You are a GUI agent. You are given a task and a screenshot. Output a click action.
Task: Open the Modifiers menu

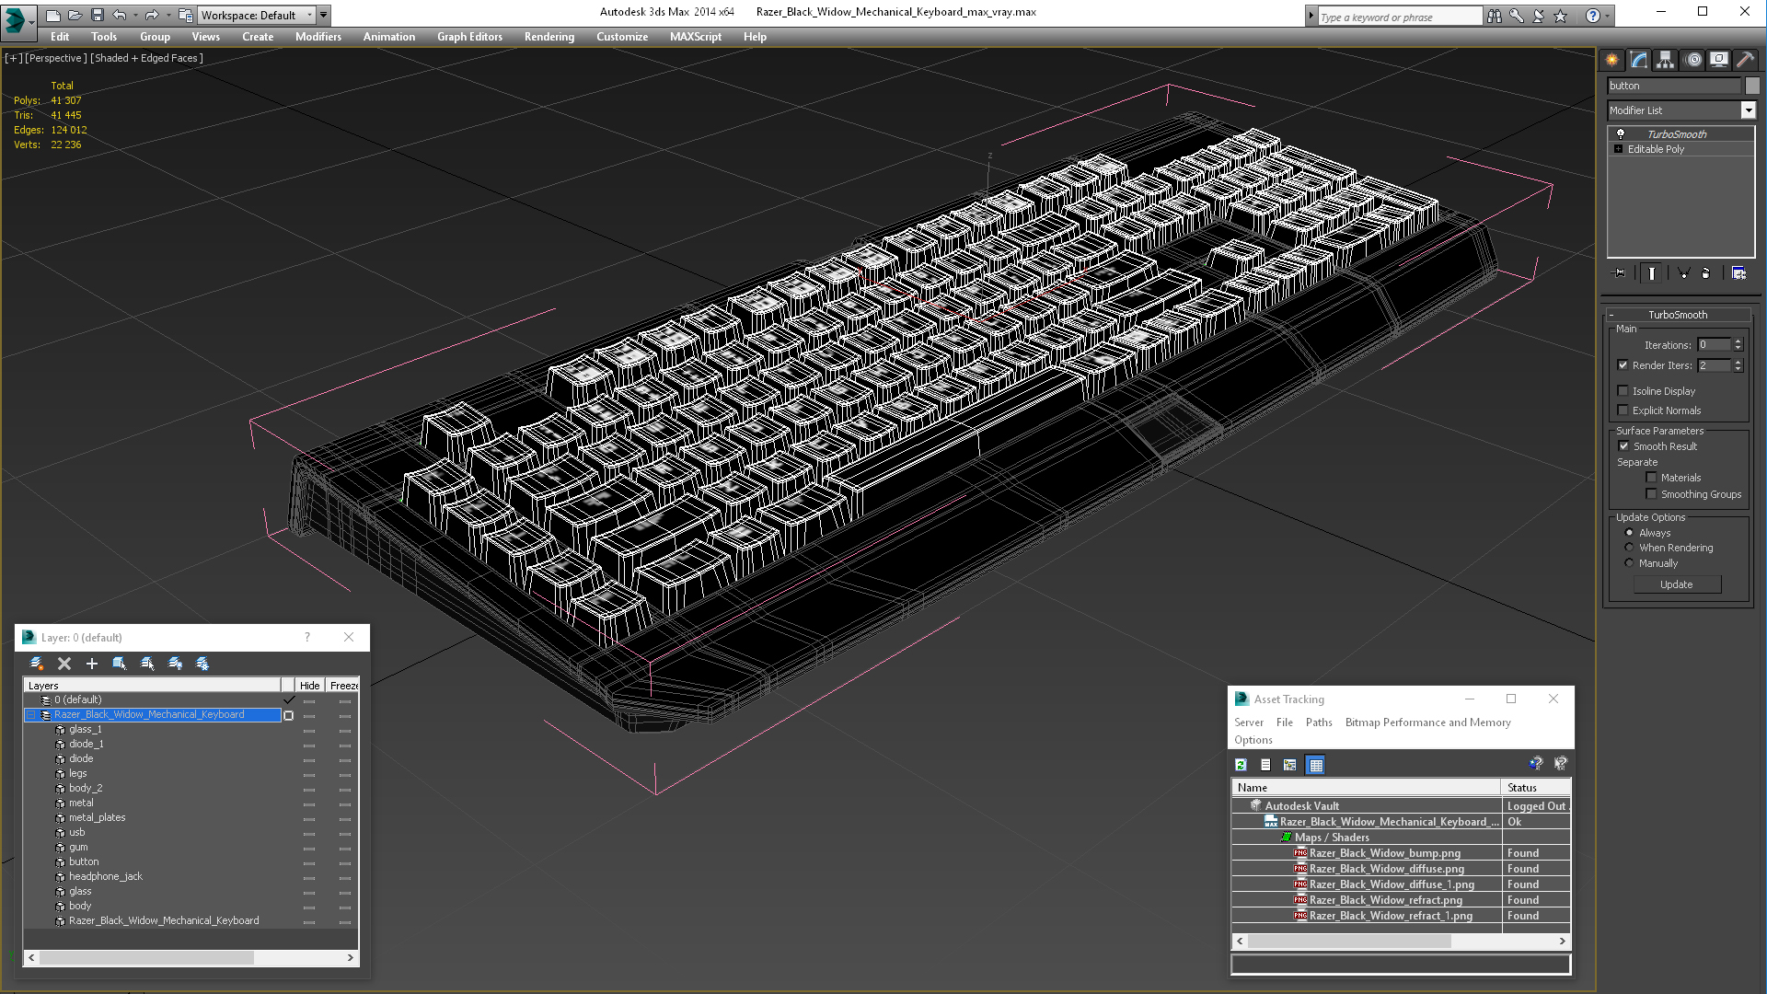click(x=318, y=37)
